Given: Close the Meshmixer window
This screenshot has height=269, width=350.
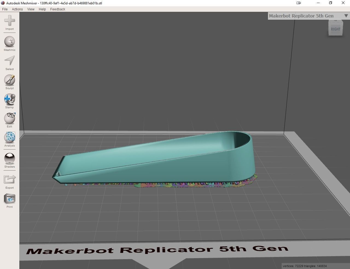Looking at the screenshot, I should [343, 3].
